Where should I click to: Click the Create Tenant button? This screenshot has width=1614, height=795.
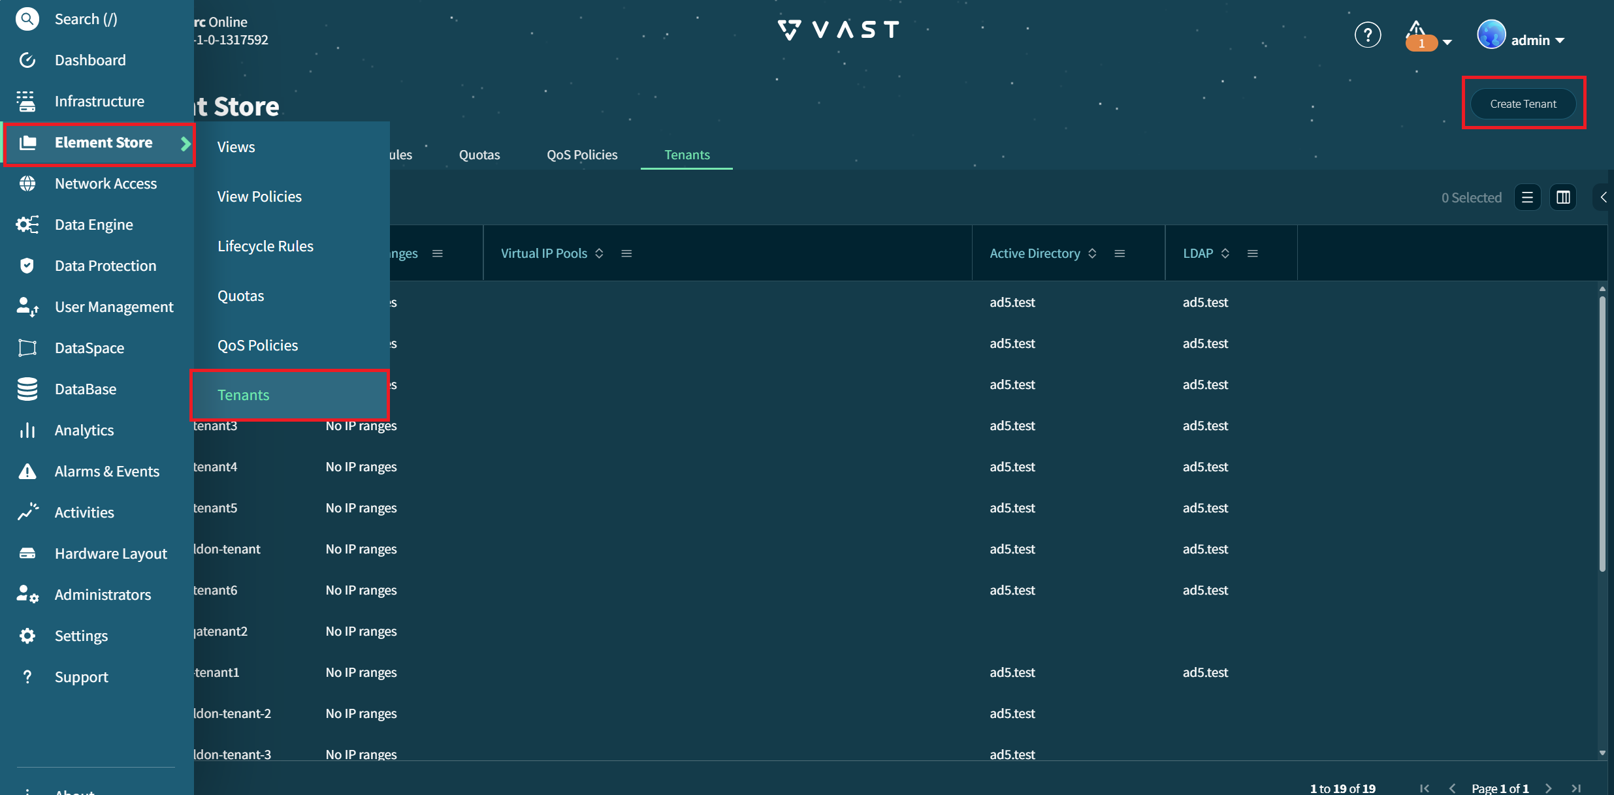pos(1523,104)
